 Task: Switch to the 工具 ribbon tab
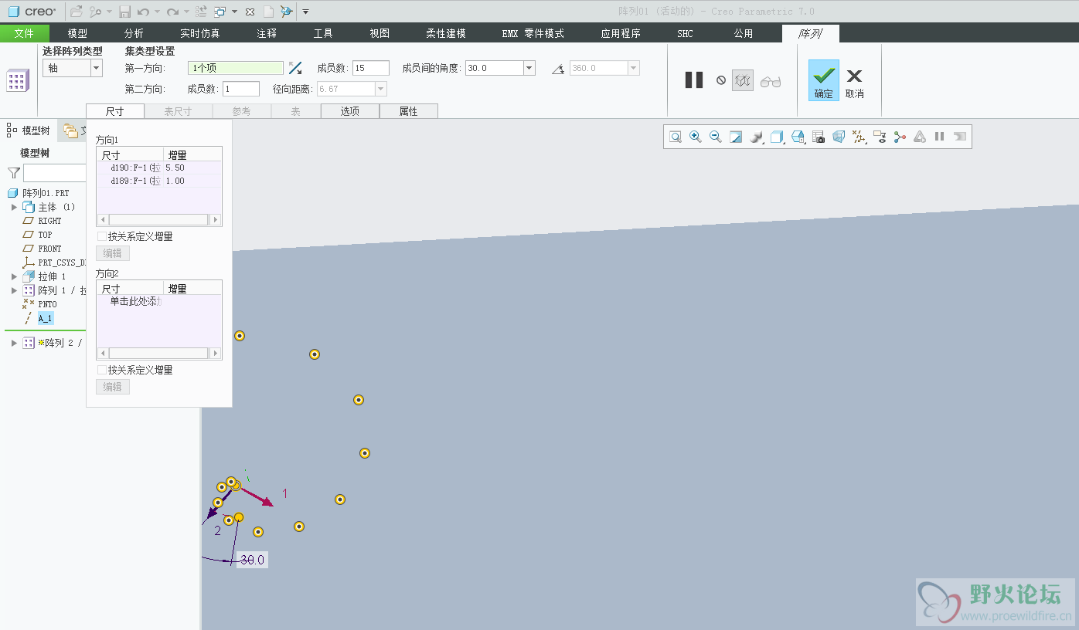pos(323,33)
